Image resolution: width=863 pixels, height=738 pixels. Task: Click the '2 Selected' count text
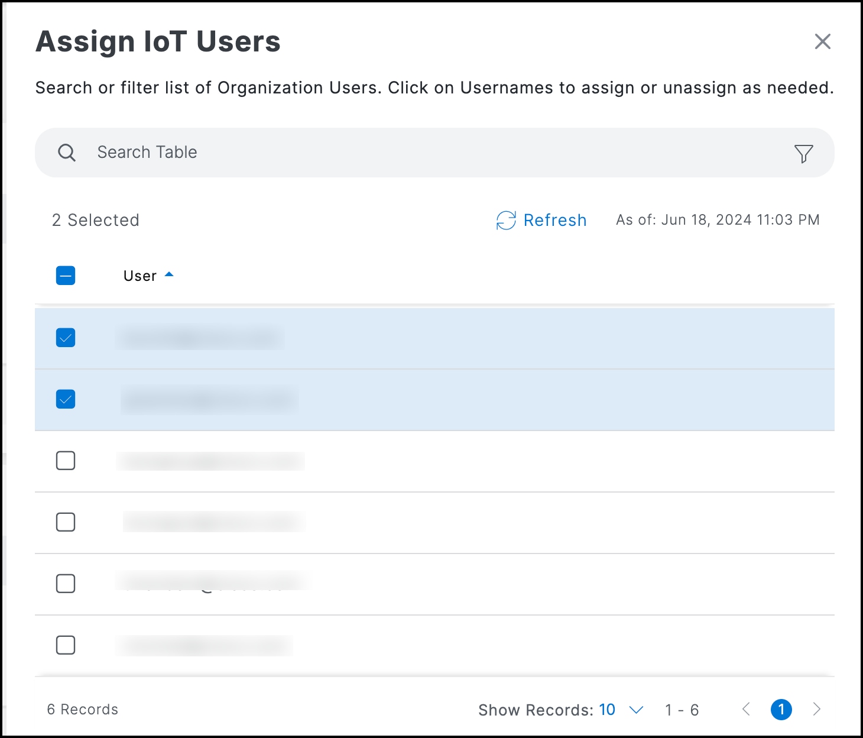click(96, 220)
